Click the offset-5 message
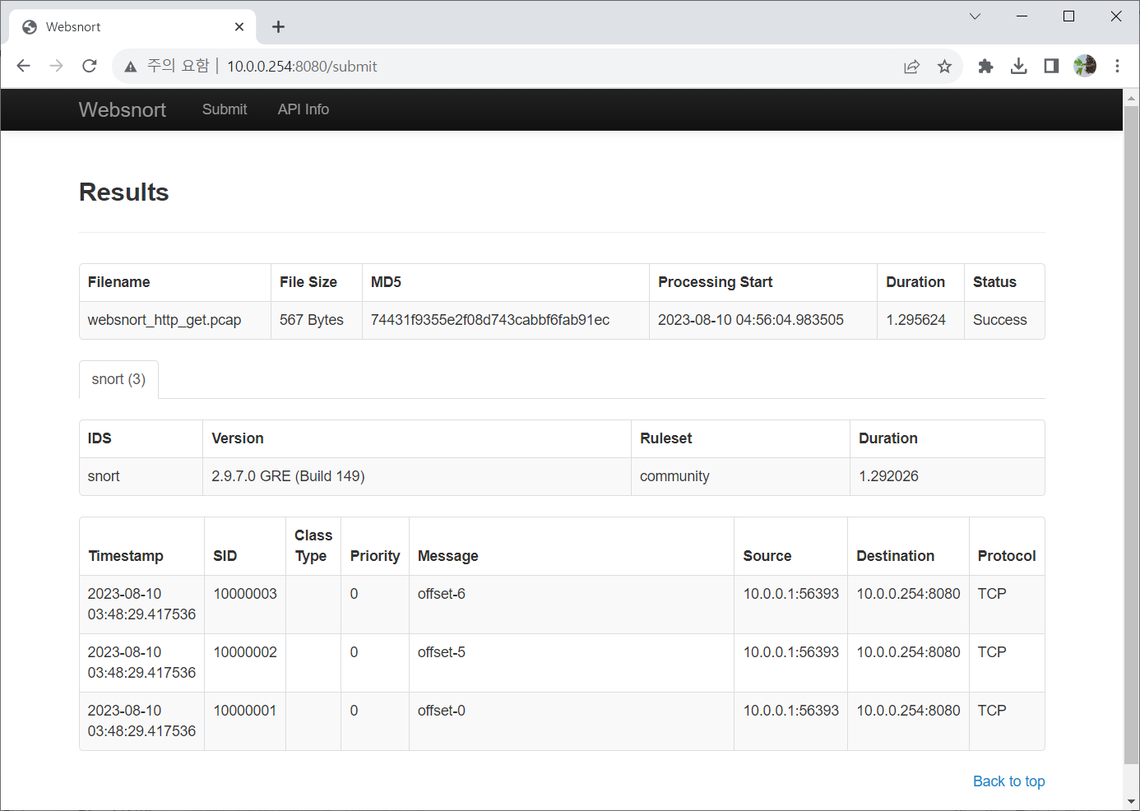 point(442,652)
